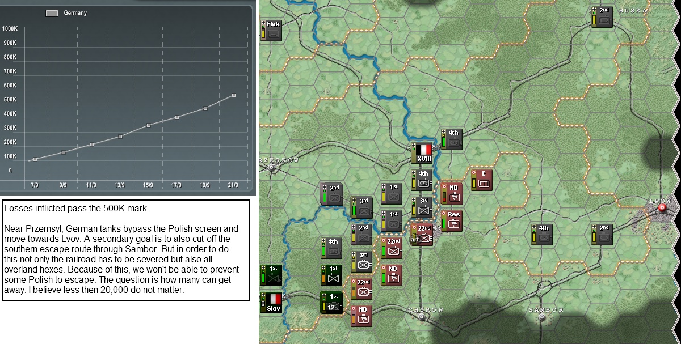Click the Chyrow town marker
This screenshot has width=681, height=344.
click(422, 317)
